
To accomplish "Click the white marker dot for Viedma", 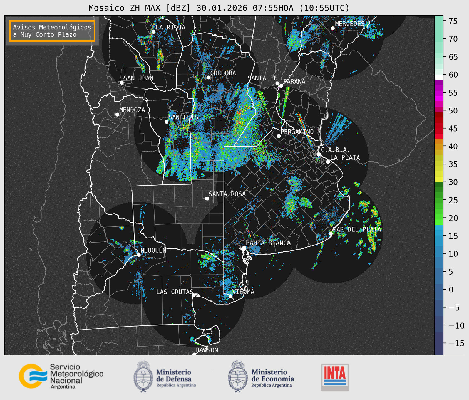I will click(230, 296).
